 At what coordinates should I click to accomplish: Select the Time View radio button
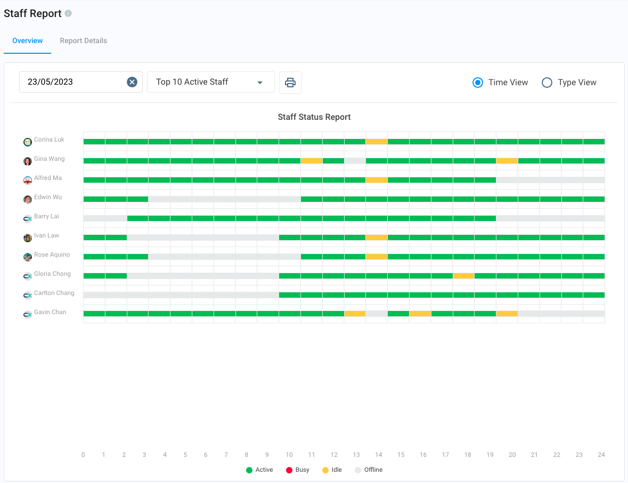(x=478, y=83)
